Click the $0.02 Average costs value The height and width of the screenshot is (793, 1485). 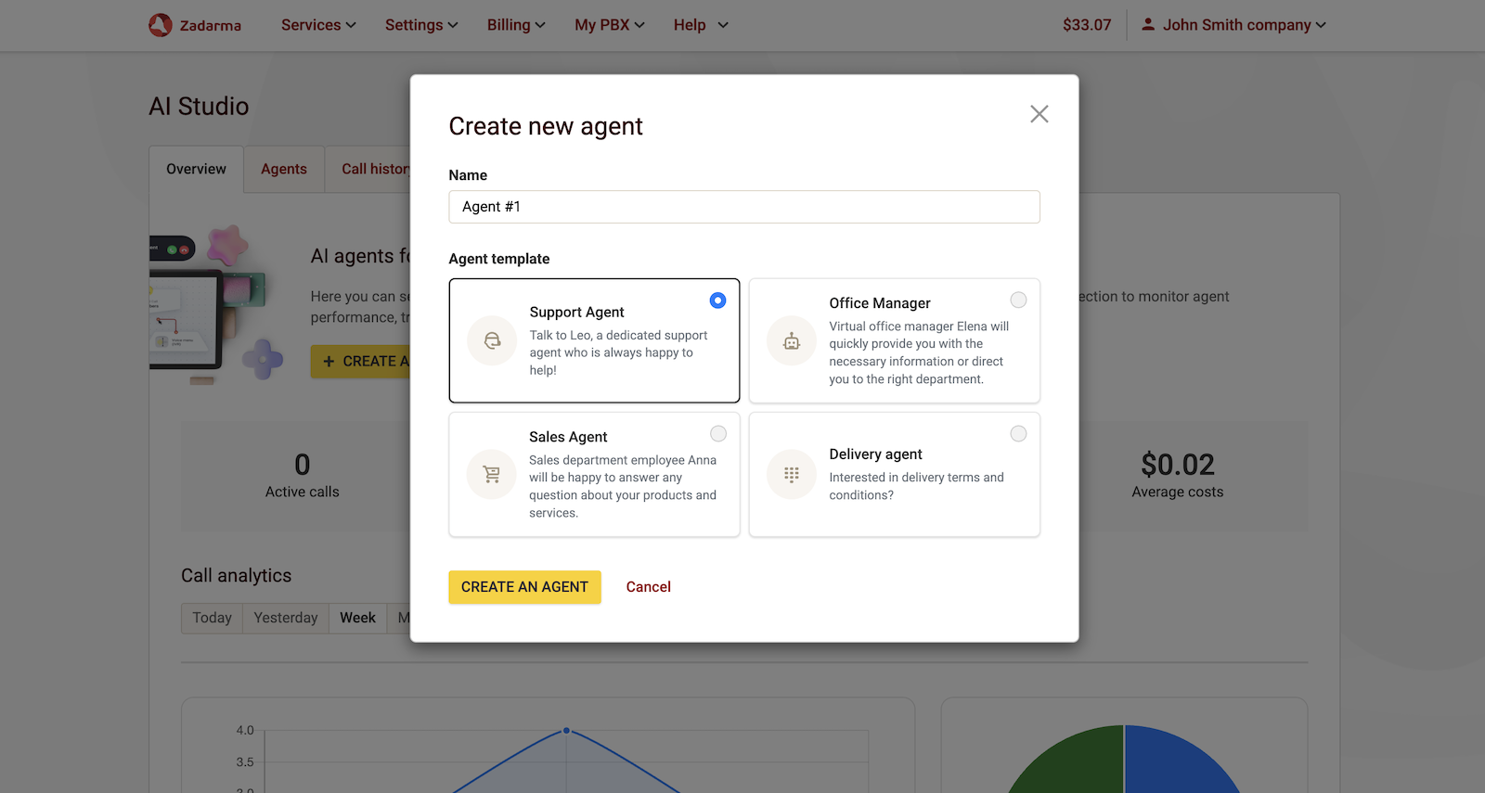(1178, 464)
